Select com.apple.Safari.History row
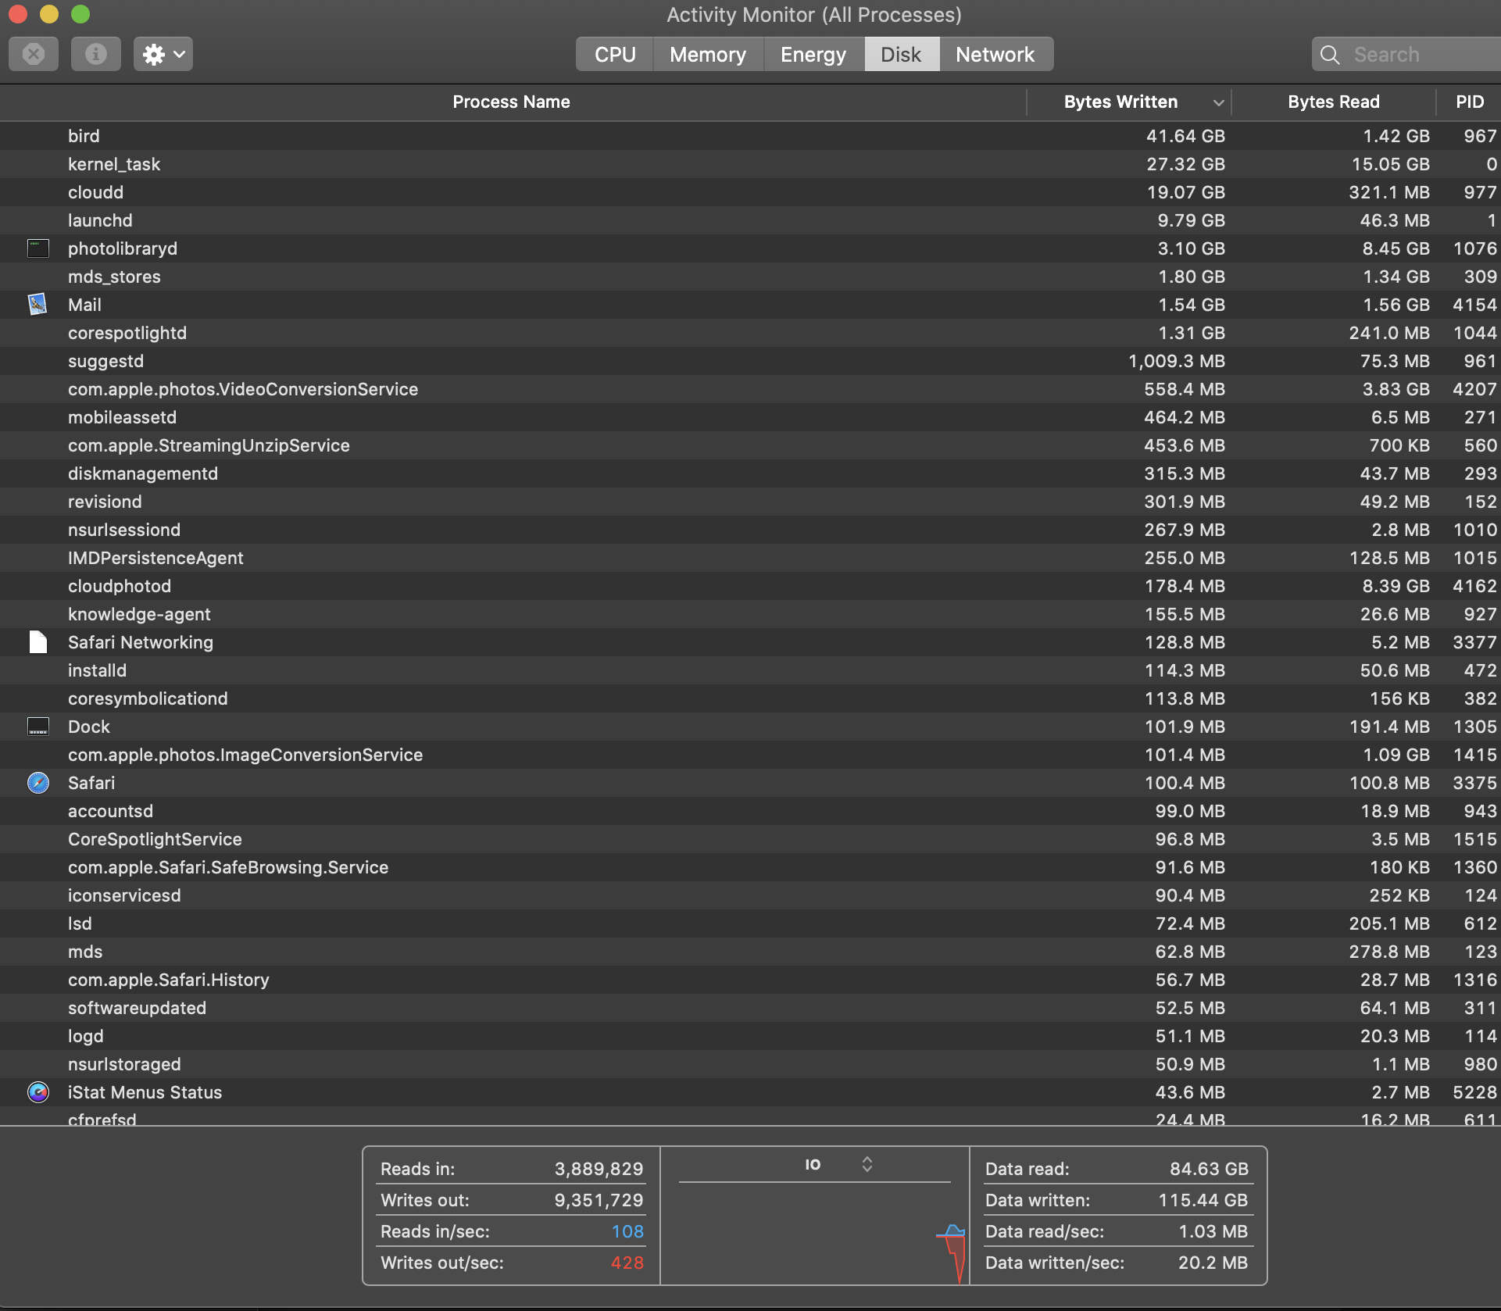1501x1311 pixels. (750, 980)
